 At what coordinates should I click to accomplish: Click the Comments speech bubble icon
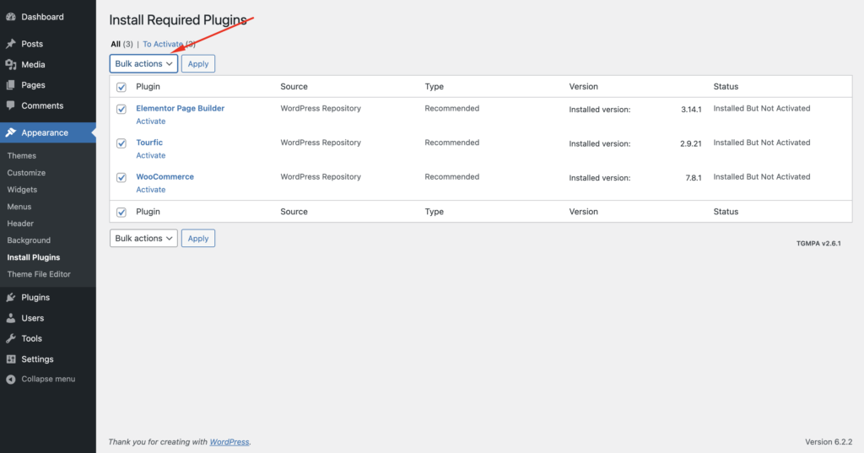[10, 105]
